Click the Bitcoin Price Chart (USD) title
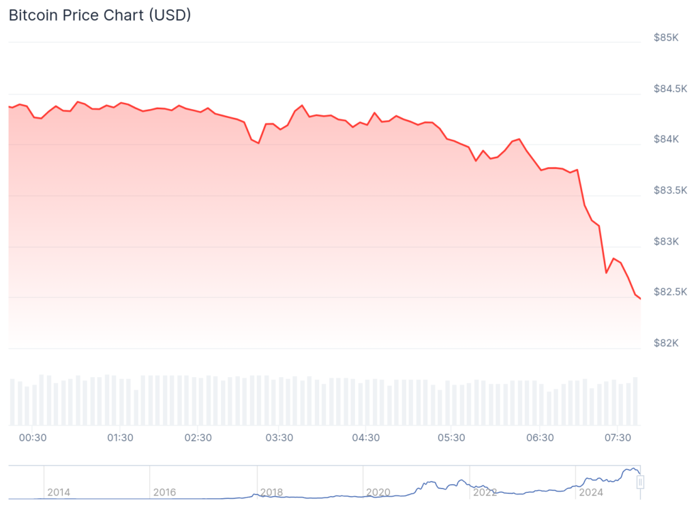The image size is (698, 512). [x=100, y=15]
